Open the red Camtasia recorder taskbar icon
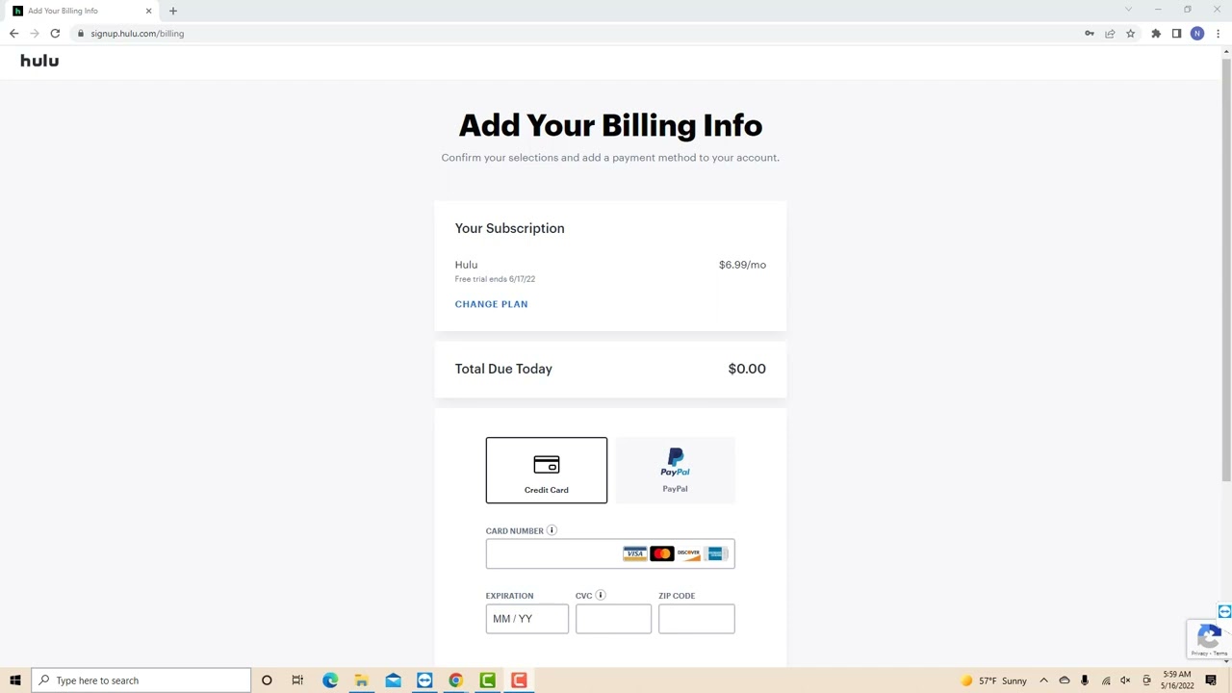 click(x=519, y=680)
